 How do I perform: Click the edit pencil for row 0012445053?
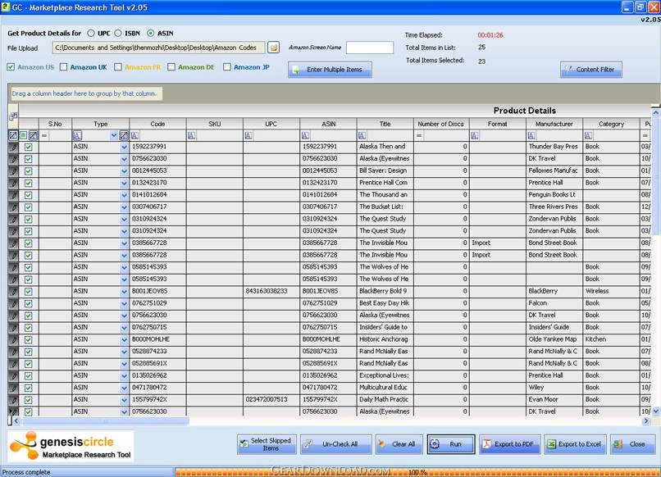[13, 171]
